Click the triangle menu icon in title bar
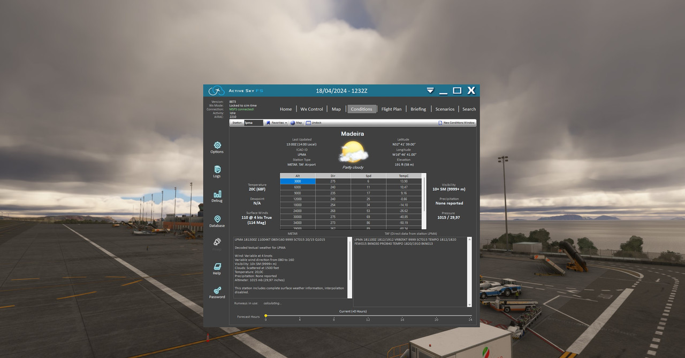Image resolution: width=685 pixels, height=358 pixels. tap(430, 90)
